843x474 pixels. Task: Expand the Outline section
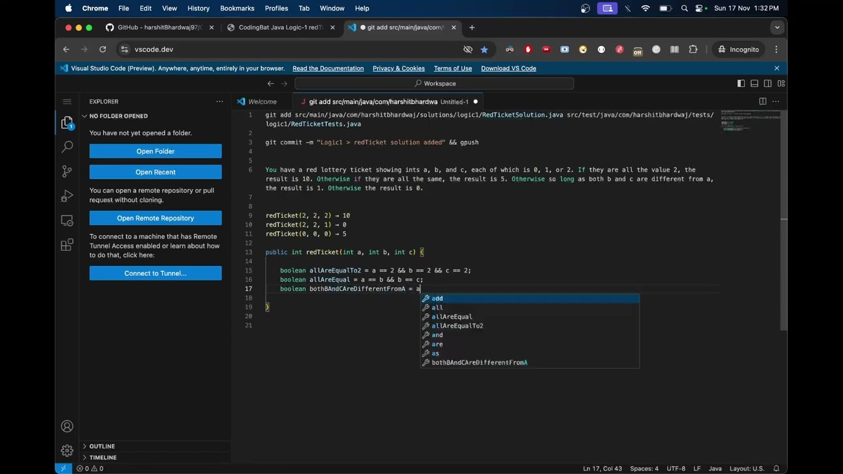(102, 446)
